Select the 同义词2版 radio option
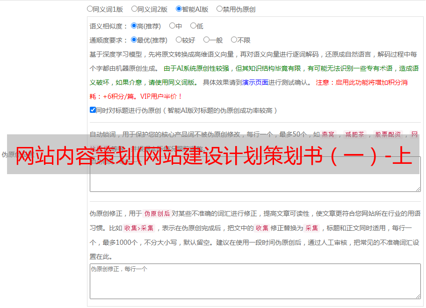The height and width of the screenshot is (308, 426). [x=134, y=9]
